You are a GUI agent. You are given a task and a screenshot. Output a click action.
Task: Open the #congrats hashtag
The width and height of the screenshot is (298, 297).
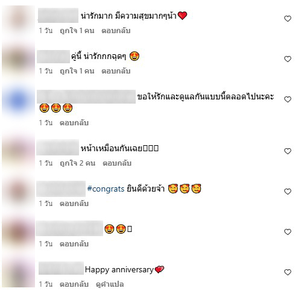[106, 189]
